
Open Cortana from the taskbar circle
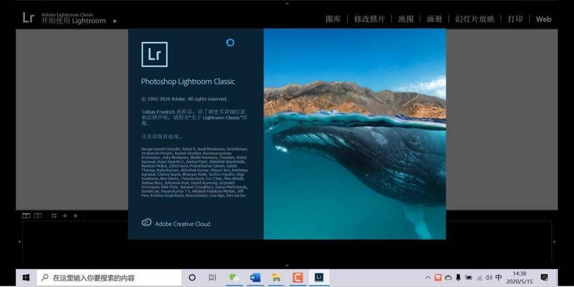(192, 277)
